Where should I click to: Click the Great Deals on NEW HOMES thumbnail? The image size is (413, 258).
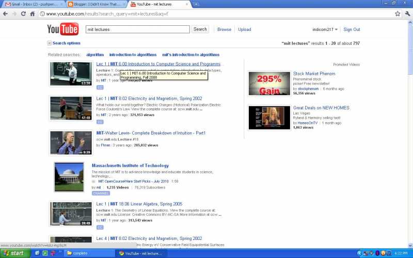point(269,118)
